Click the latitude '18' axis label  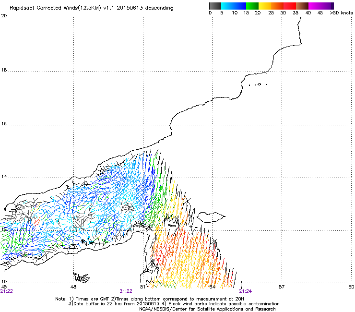[x=4, y=70]
